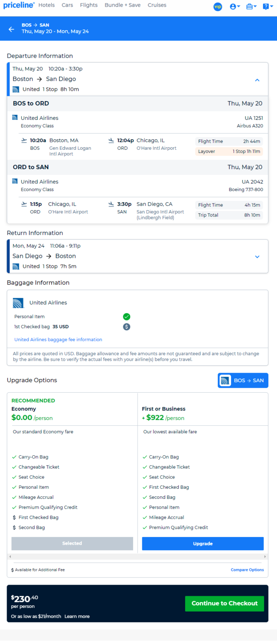Open the Hotels tab
This screenshot has height=641, width=277.
(x=46, y=5)
